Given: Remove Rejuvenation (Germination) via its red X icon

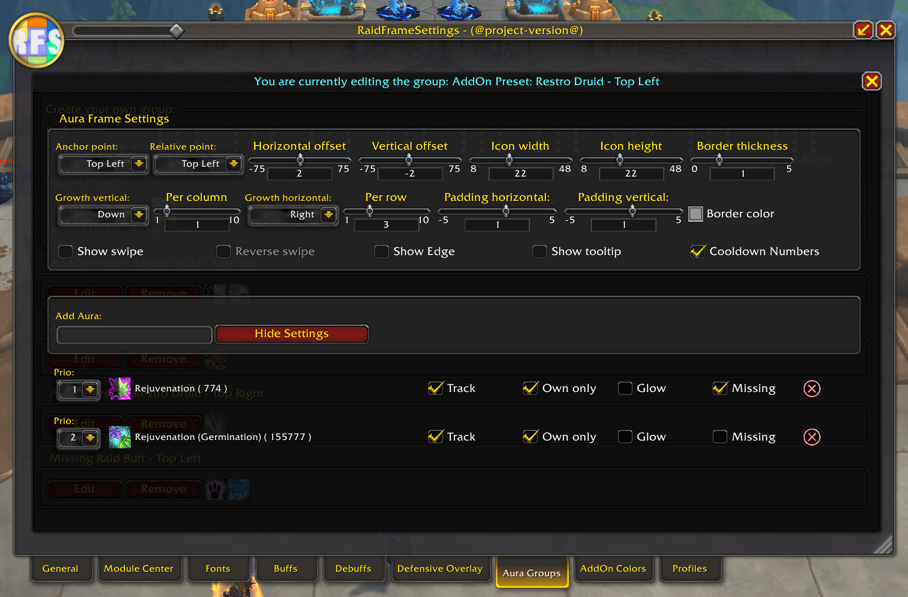Looking at the screenshot, I should tap(811, 437).
